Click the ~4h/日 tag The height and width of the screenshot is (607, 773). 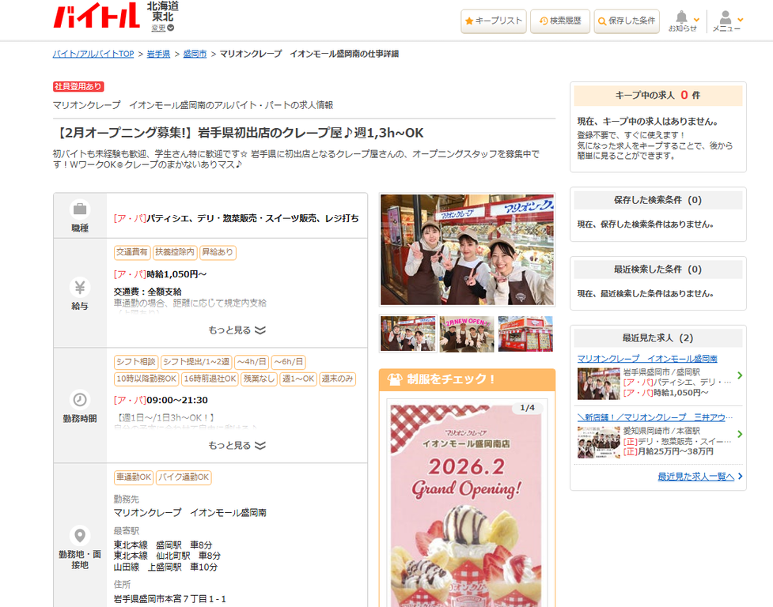pyautogui.click(x=252, y=362)
